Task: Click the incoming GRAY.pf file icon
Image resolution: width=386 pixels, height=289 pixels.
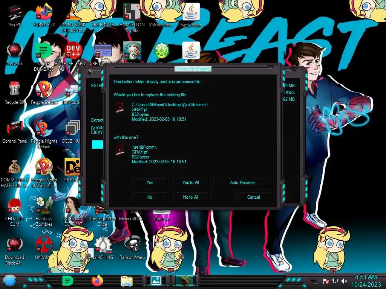Action: click(x=120, y=150)
